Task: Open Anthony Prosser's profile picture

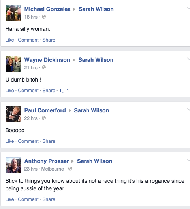Action: point(13,165)
